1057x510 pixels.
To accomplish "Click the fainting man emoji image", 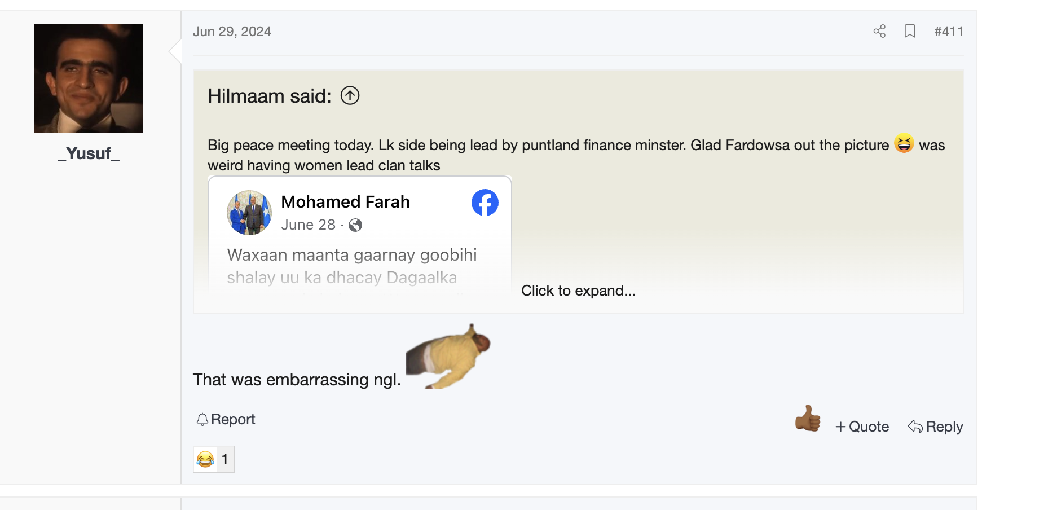I will (x=448, y=357).
